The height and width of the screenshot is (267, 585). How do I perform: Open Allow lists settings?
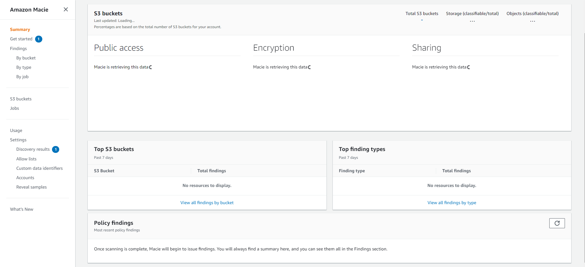[x=26, y=159]
